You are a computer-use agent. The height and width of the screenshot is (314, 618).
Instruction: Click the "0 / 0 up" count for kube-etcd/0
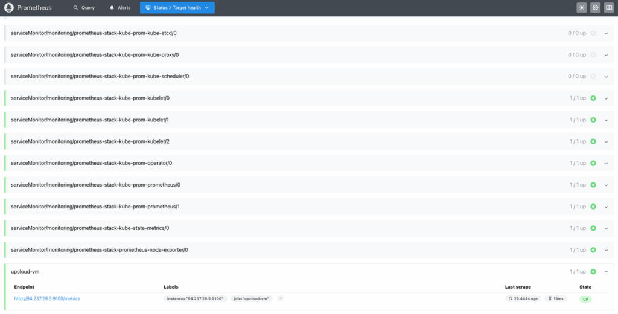pyautogui.click(x=576, y=33)
